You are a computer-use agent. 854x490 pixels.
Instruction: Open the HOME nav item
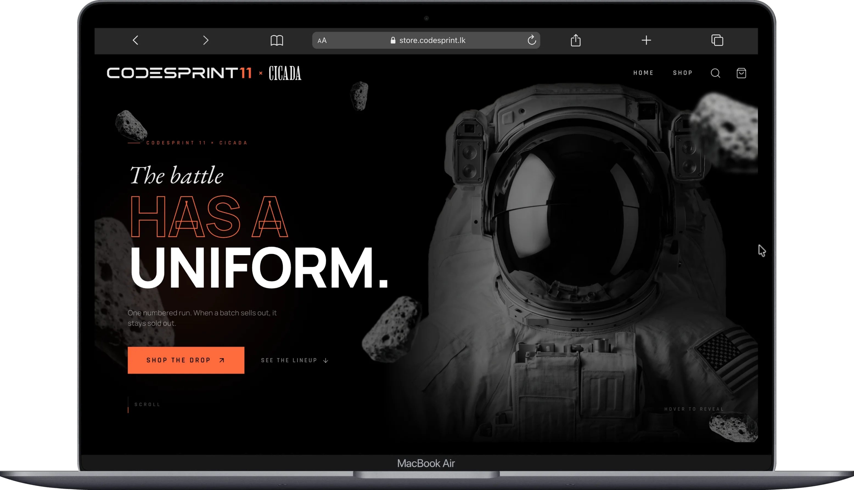644,73
